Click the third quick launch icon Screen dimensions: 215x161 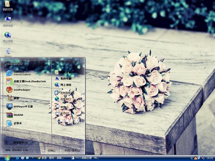point(28,158)
